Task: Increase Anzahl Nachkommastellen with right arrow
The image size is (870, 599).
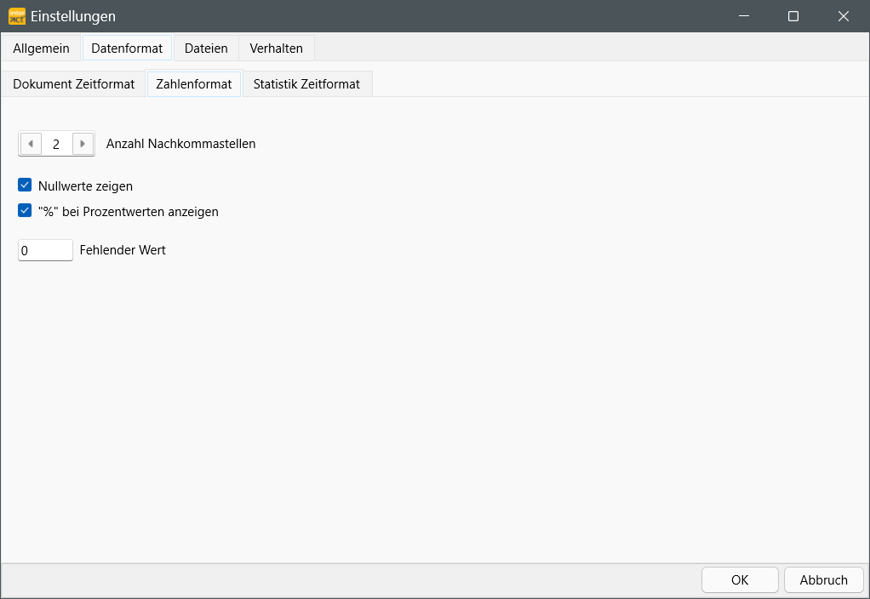Action: 83,144
